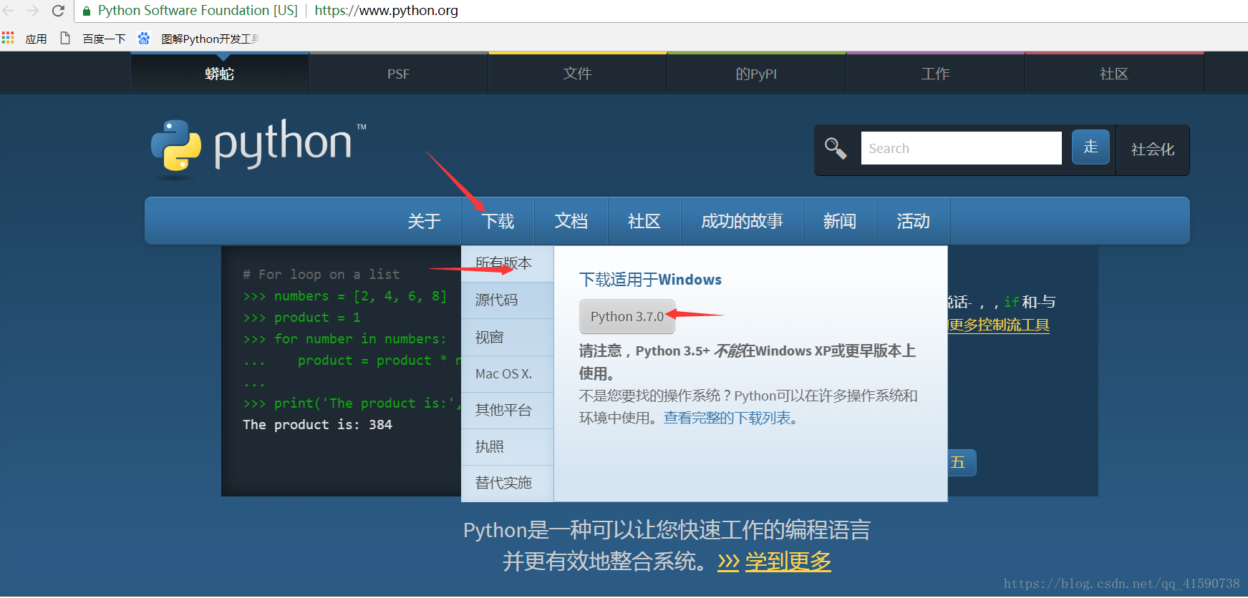Click the Python 3.7.0 download button
The width and height of the screenshot is (1248, 598).
627,316
